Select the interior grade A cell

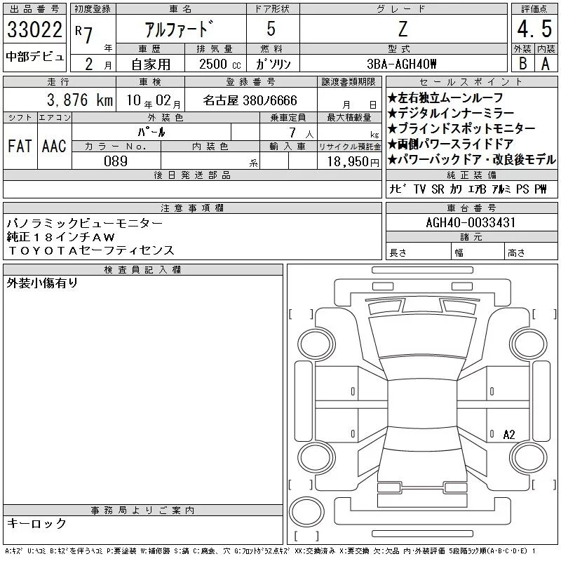[x=545, y=62]
